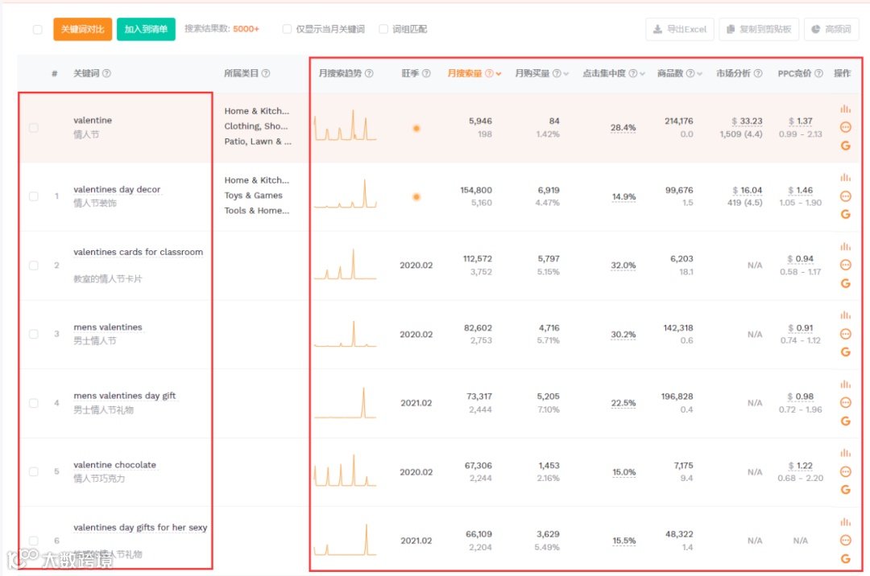
Task: Click help icon beside 所属类目 header
Action: [266, 73]
